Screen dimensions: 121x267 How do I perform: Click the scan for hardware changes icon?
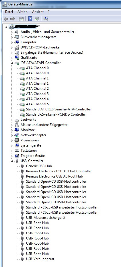[46, 19]
